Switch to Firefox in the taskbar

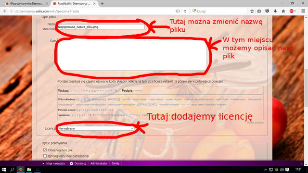tap(21, 170)
